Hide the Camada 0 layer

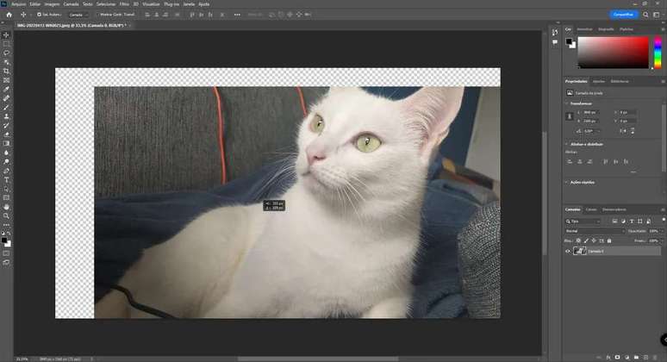point(567,251)
